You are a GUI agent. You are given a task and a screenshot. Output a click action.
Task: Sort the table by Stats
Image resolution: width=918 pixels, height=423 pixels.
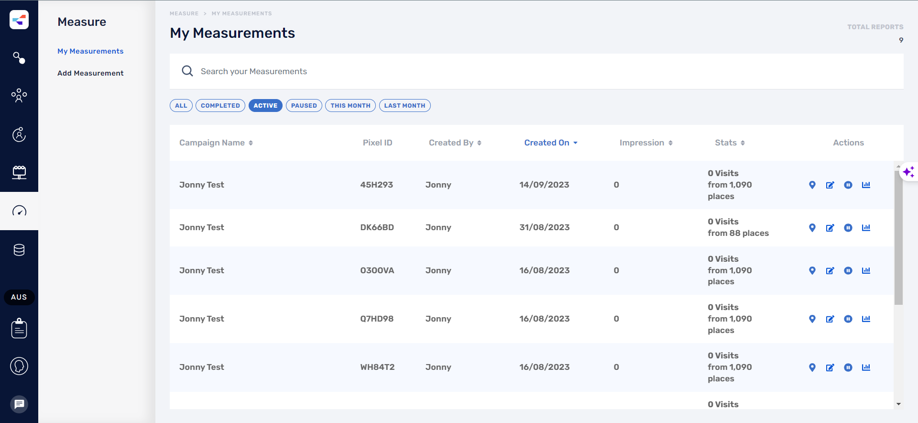730,143
